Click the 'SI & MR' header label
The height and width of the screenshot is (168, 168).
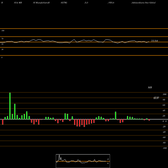coord(18,3)
